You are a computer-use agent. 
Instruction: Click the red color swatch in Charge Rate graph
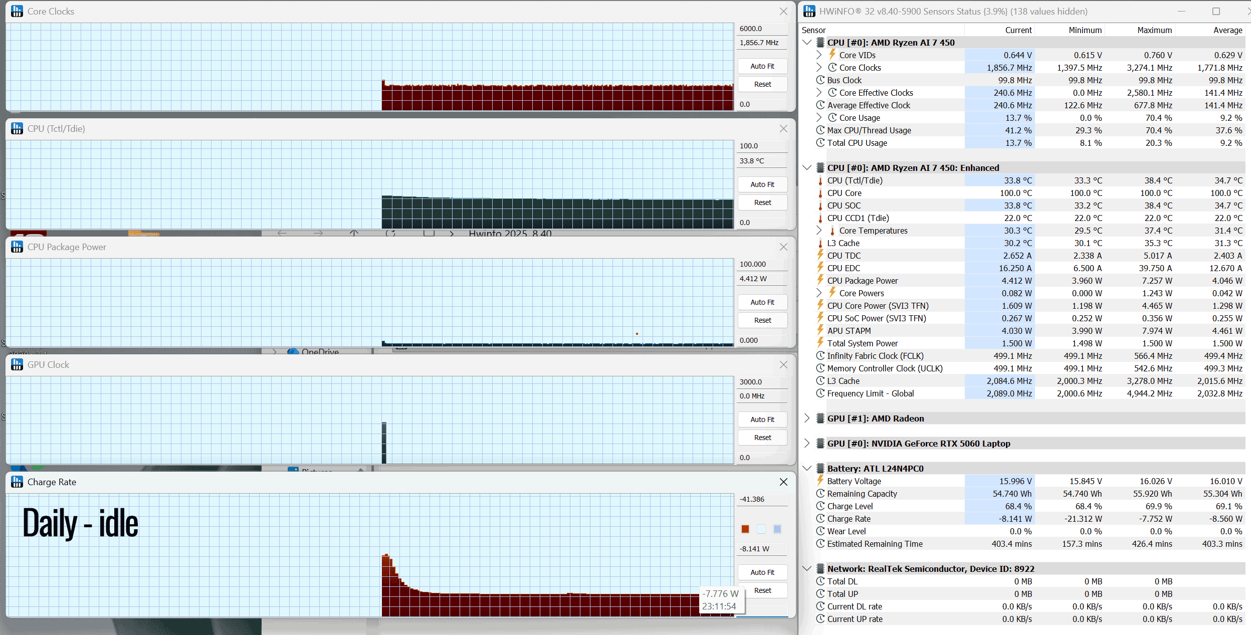745,529
